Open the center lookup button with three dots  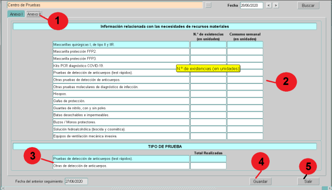(208, 5)
